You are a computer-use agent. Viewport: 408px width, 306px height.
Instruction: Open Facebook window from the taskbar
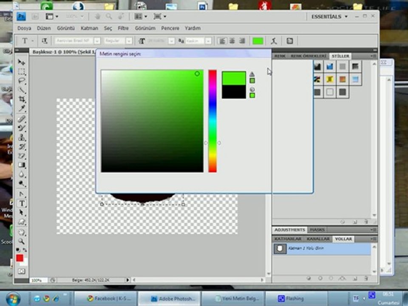click(x=105, y=298)
